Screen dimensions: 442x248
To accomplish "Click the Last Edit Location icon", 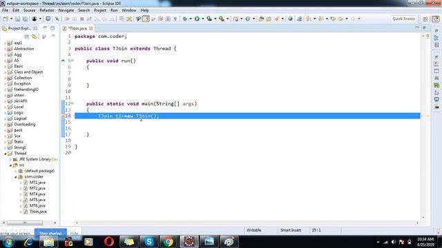I will [x=333, y=19].
